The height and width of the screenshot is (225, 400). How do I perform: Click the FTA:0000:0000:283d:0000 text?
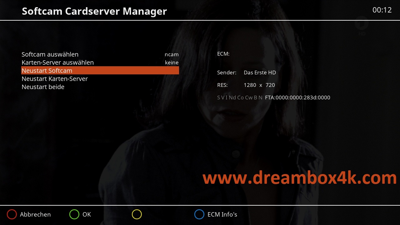297,97
